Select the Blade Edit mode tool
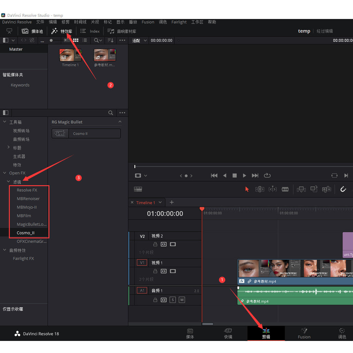 point(285,189)
